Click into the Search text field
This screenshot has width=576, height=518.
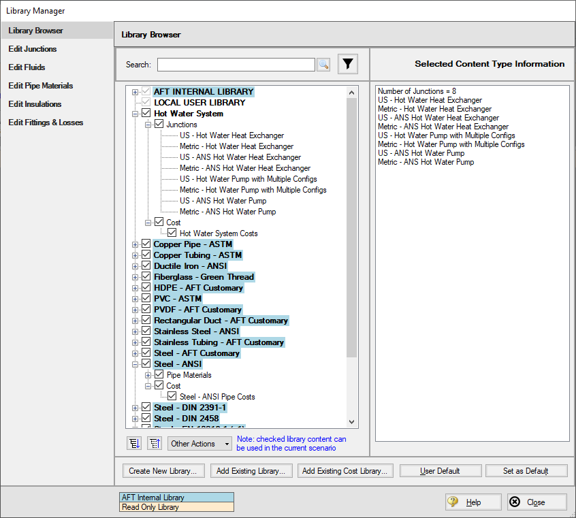click(236, 65)
